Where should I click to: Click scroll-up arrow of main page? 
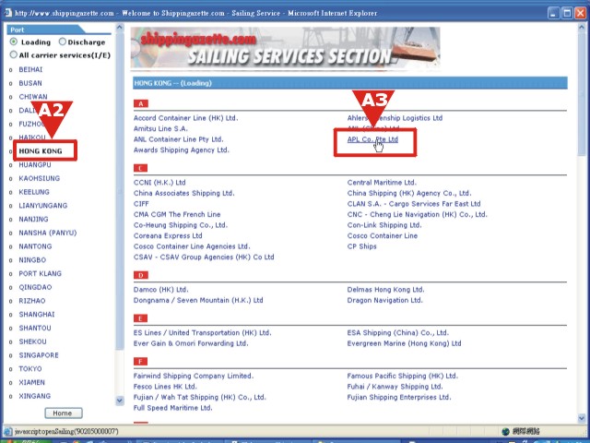[582, 27]
